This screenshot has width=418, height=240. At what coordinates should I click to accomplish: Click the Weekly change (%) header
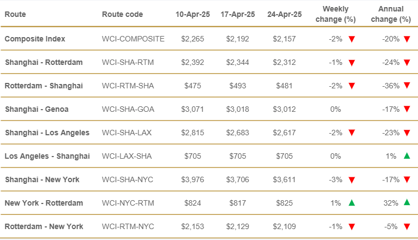point(336,14)
